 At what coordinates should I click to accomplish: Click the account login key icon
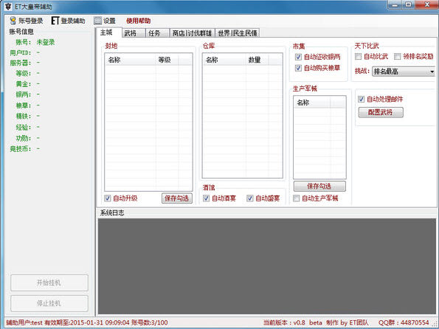[13, 21]
